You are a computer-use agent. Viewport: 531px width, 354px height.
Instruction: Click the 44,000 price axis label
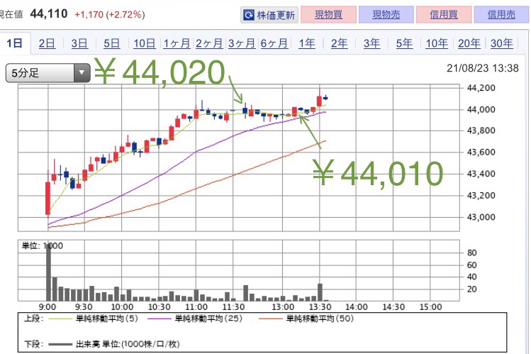[x=481, y=109]
